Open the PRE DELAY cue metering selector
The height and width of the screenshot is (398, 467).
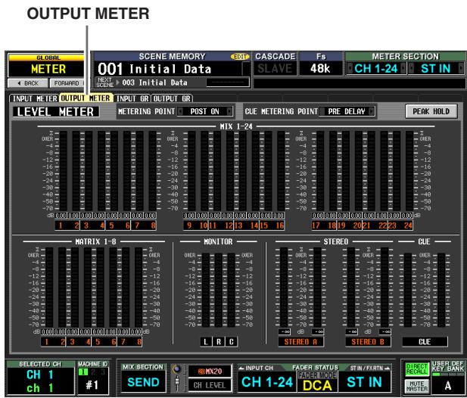pos(347,111)
